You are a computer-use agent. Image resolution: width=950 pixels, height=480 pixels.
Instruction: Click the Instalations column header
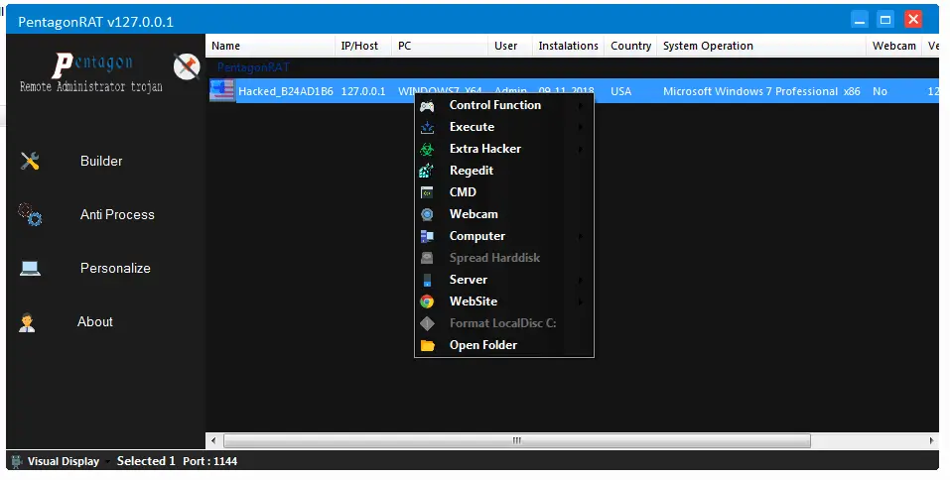click(568, 46)
